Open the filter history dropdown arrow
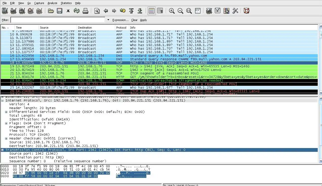 108,20
